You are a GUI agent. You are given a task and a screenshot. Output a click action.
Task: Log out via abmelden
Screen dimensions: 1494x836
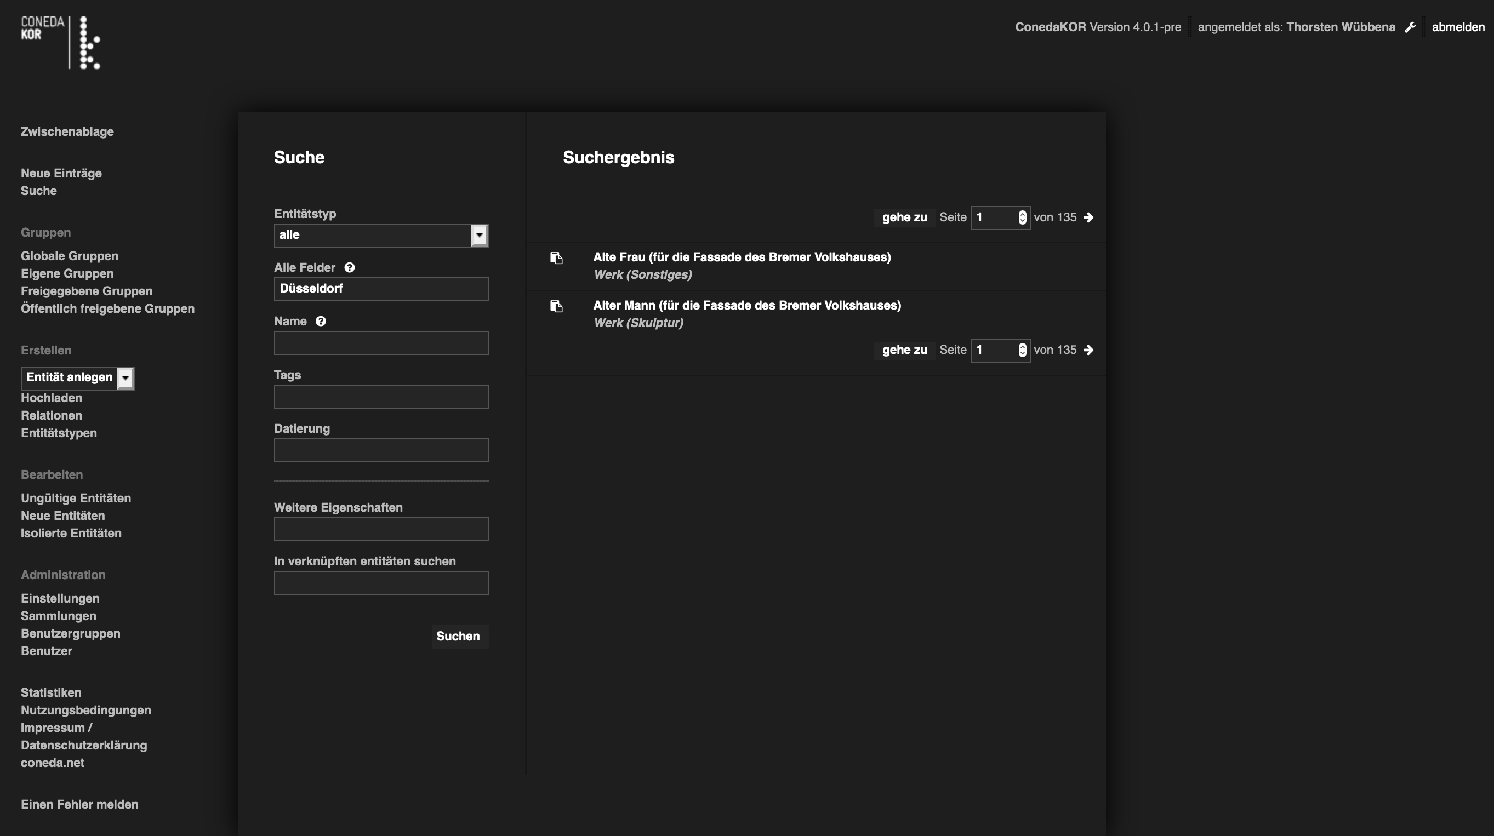(1458, 27)
